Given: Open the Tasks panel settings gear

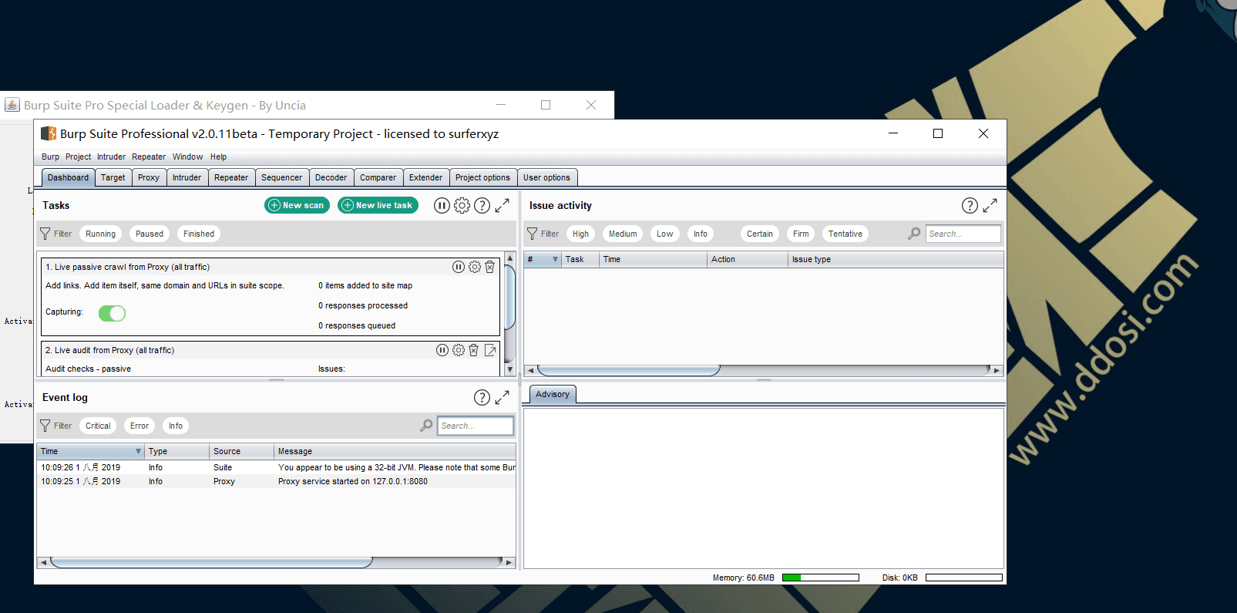Looking at the screenshot, I should pos(462,205).
